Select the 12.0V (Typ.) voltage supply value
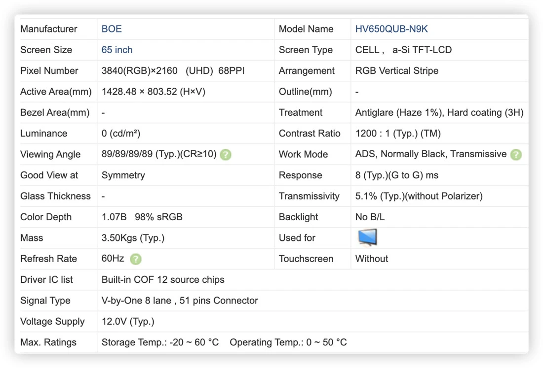Viewport: 543px width, 368px height. coord(128,321)
